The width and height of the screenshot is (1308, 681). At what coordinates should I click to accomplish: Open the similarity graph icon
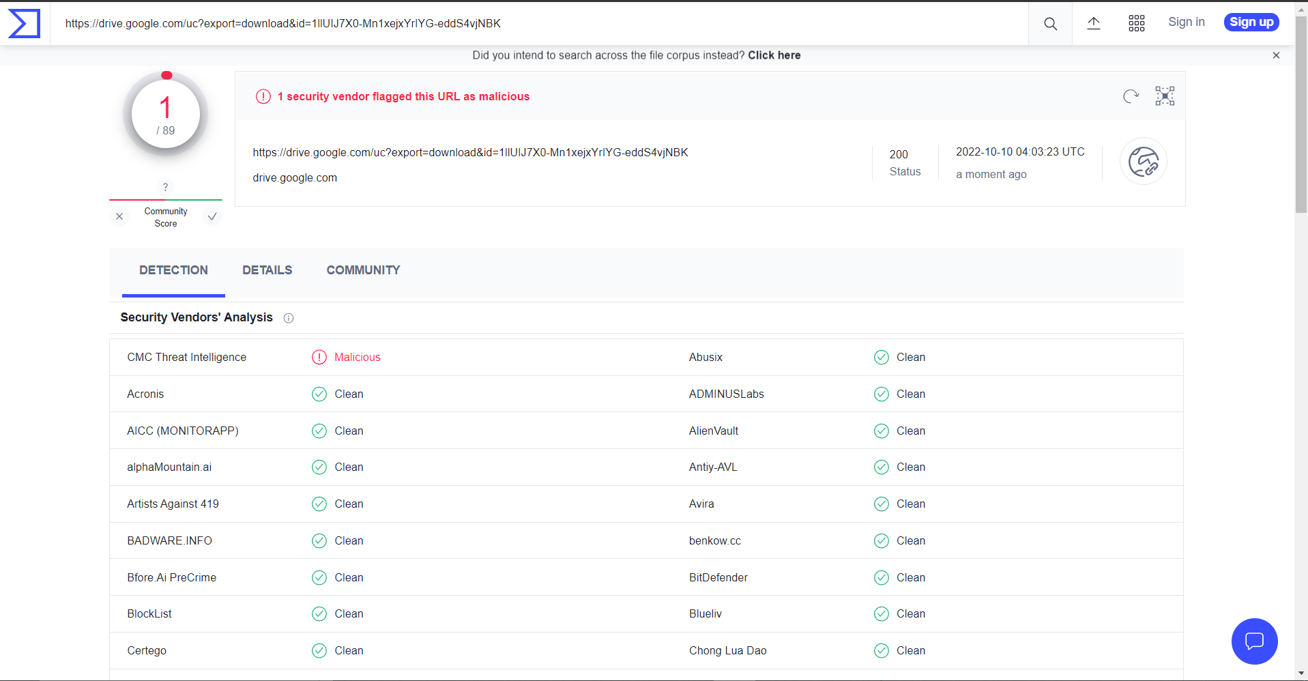pos(1165,96)
